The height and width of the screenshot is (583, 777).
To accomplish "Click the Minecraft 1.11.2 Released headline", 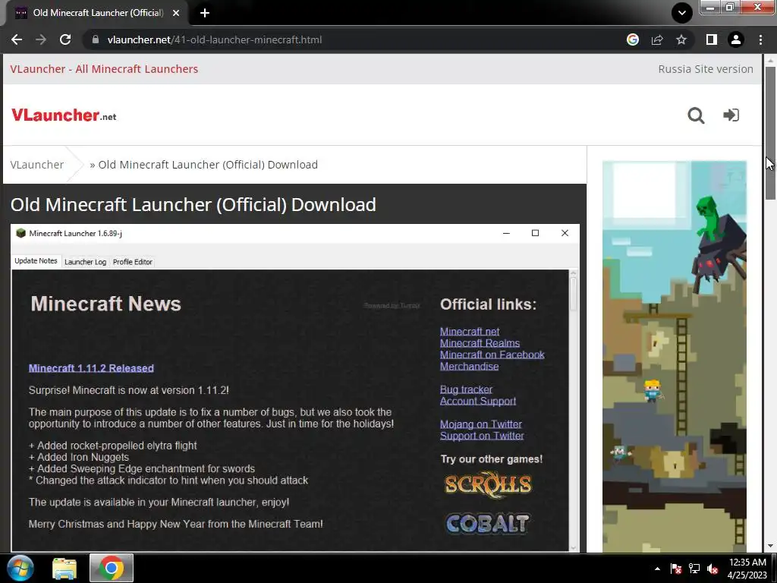I will coord(91,368).
